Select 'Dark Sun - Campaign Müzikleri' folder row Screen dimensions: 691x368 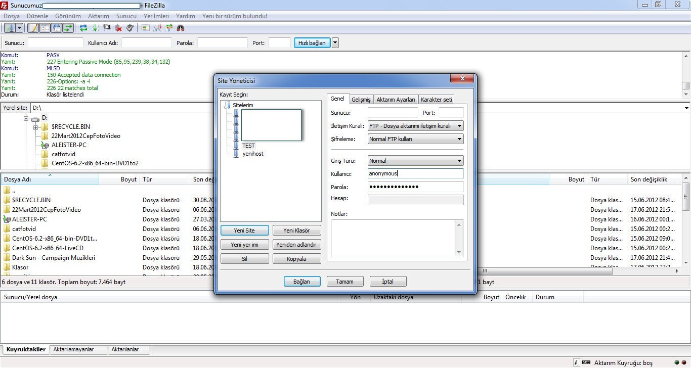point(54,258)
